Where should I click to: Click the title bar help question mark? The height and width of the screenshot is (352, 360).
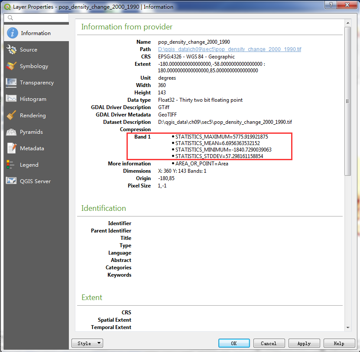tap(331, 5)
